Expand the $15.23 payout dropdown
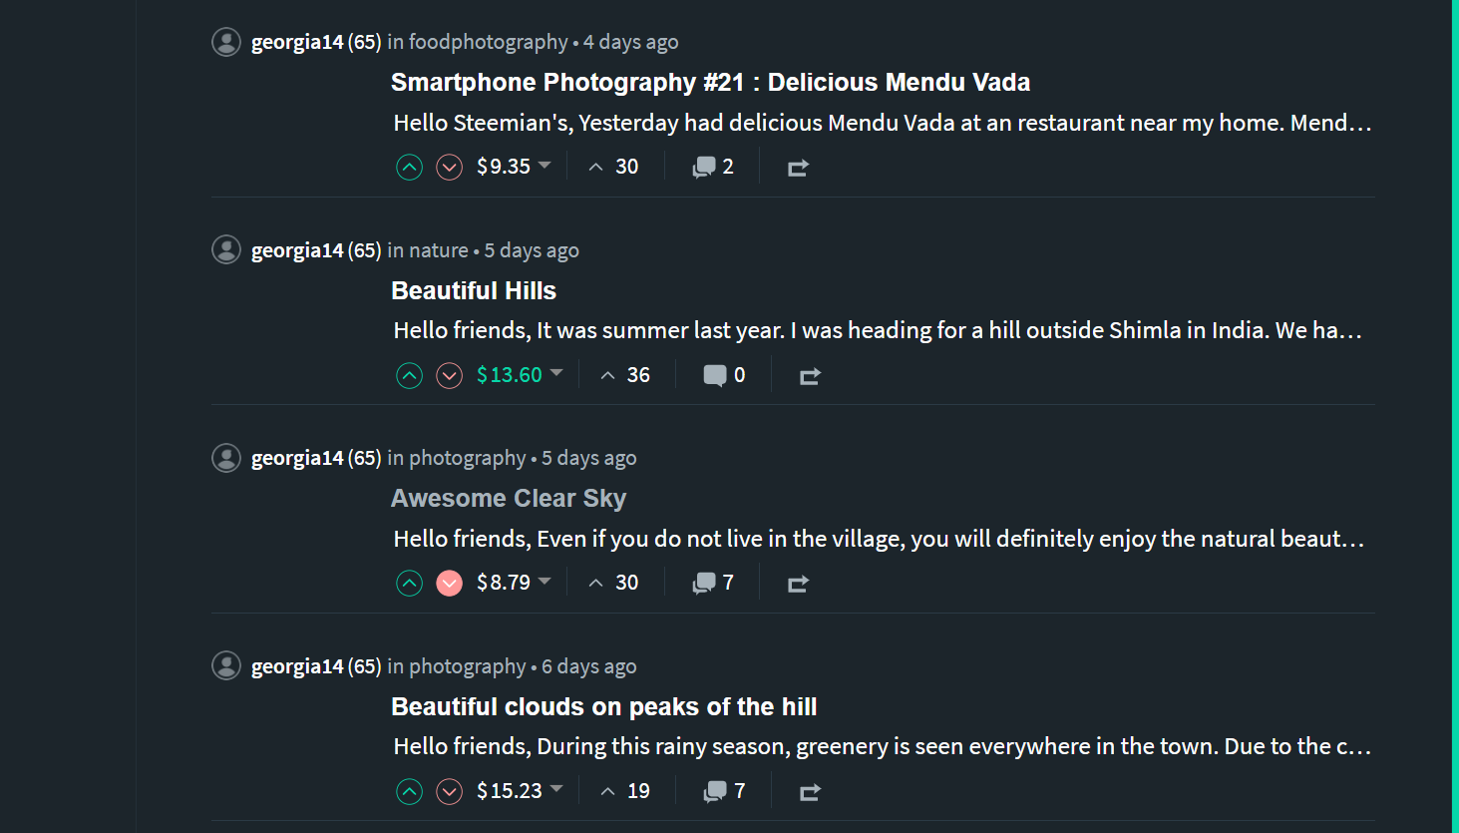Screen dimensions: 1459x833 click(x=556, y=789)
